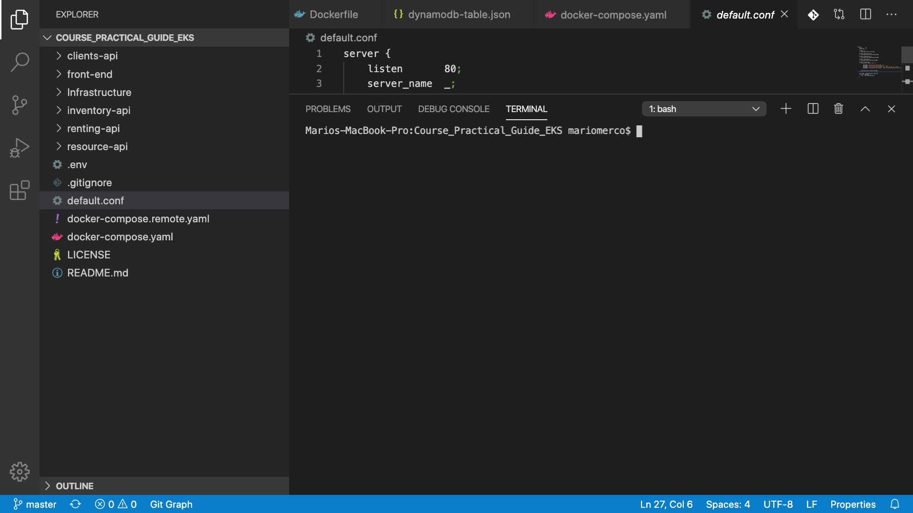Image resolution: width=913 pixels, height=513 pixels.
Task: Open the Run and Debug view
Action: (x=19, y=148)
